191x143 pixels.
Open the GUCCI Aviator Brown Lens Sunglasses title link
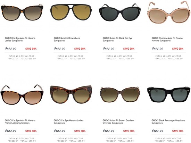tap(67, 39)
